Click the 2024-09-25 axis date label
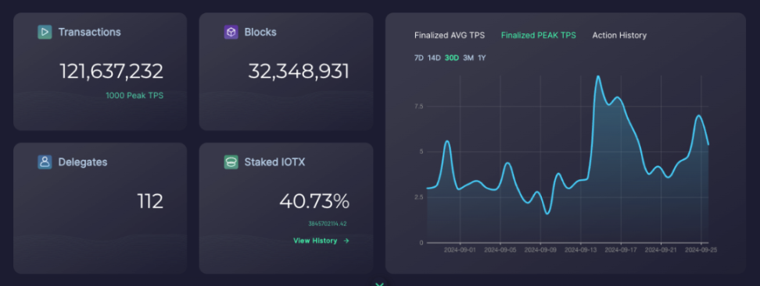Image resolution: width=760 pixels, height=286 pixels. (701, 250)
